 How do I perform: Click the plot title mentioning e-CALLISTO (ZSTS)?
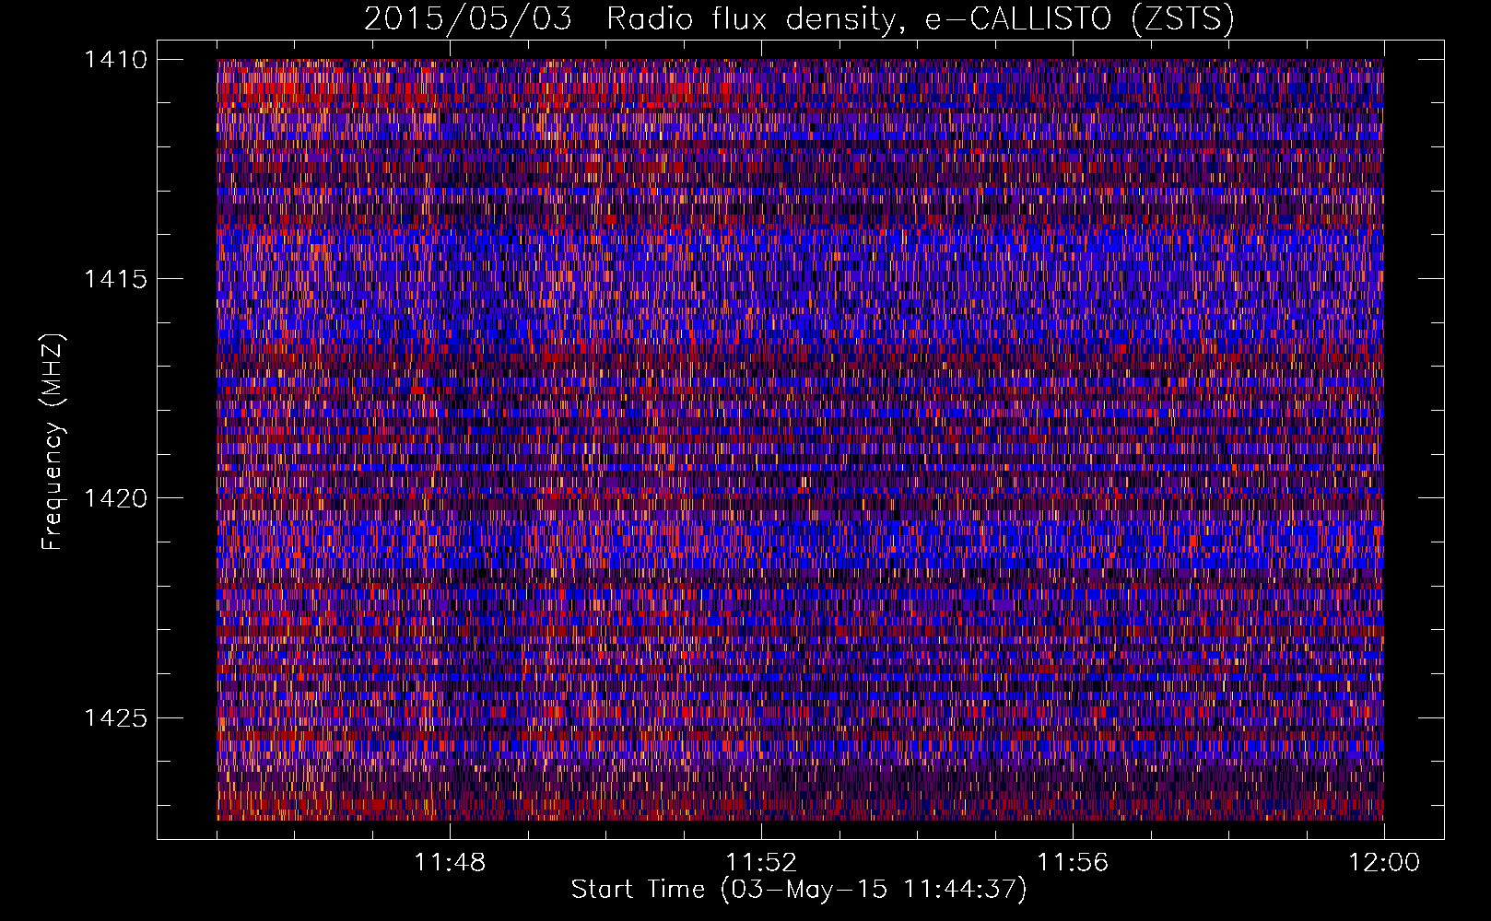799,19
